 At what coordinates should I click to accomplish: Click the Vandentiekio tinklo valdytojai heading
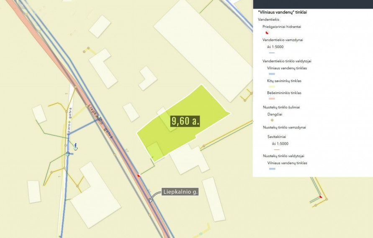tap(287, 61)
